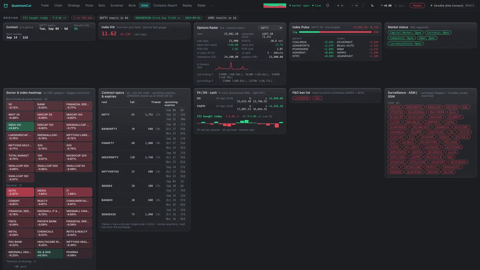480x270 pixels.
Task: Switch to the Trade tab
Action: tap(45, 5)
